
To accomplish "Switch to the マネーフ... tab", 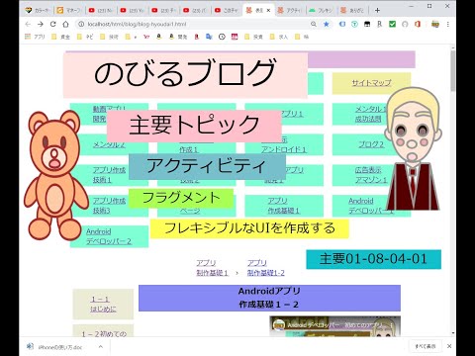I will coord(69,10).
